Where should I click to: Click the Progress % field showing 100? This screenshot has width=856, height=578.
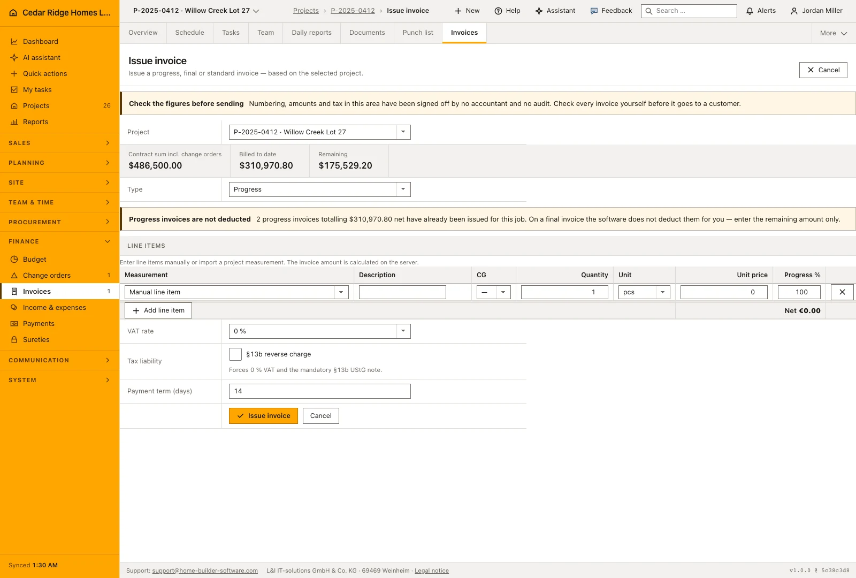click(x=799, y=292)
